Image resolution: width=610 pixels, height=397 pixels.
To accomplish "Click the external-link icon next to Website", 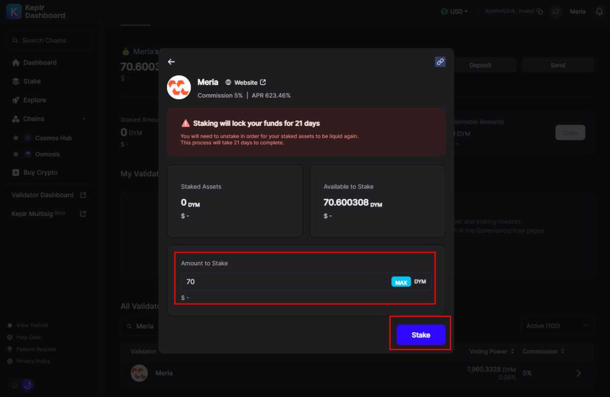I will [263, 82].
